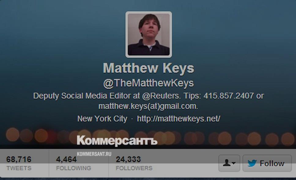The width and height of the screenshot is (296, 180).
Task: Expand the dropdown arrow beside person icon
Action: coord(234,163)
